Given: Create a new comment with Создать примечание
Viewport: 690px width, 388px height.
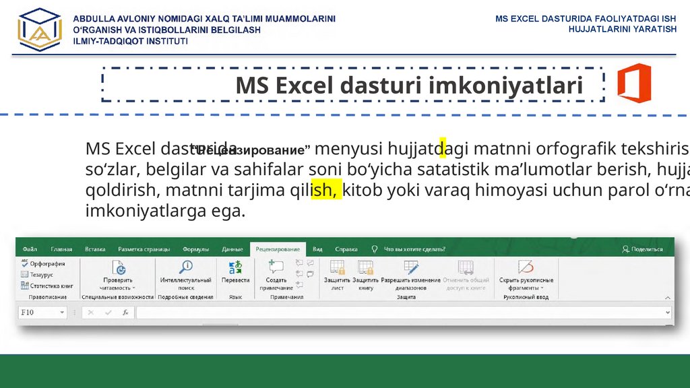Looking at the screenshot, I should pyautogui.click(x=276, y=275).
